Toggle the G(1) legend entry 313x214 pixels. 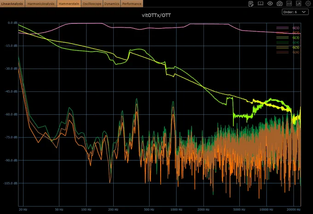point(288,28)
